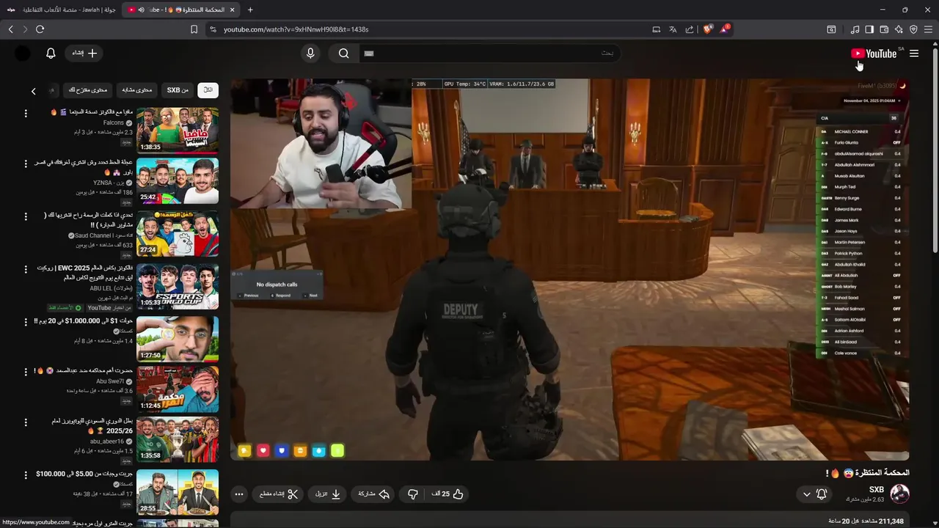Select the 'محتوى مشابه' filter chip

pos(136,90)
